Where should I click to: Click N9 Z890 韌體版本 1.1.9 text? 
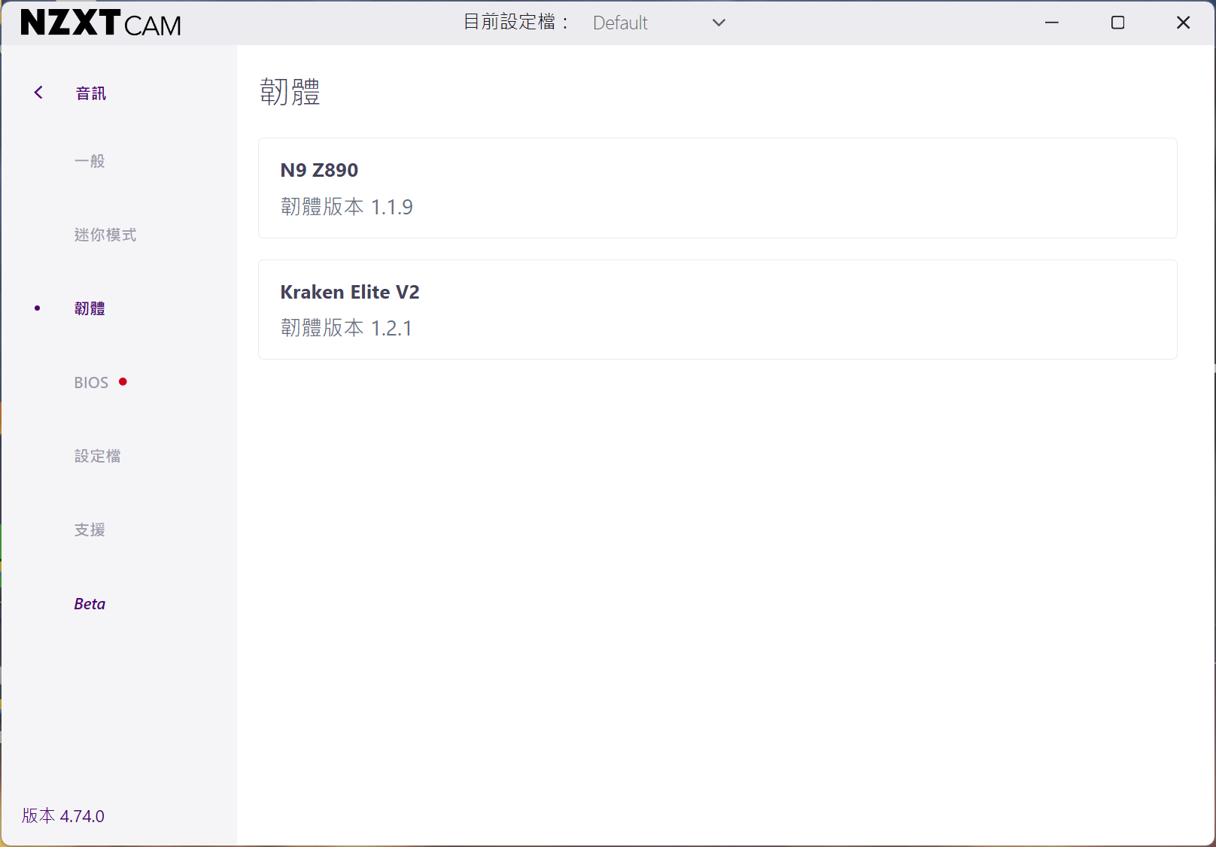pos(347,207)
